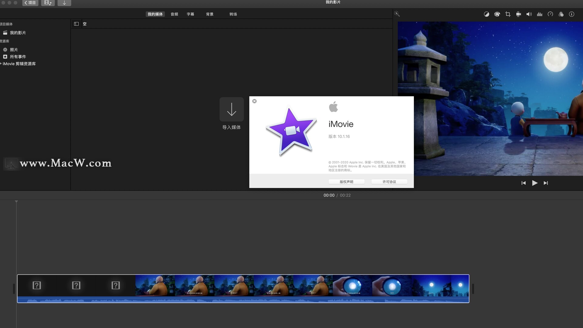583x328 pixels.
Task: Toggle the media browser display button
Action: pos(48,3)
